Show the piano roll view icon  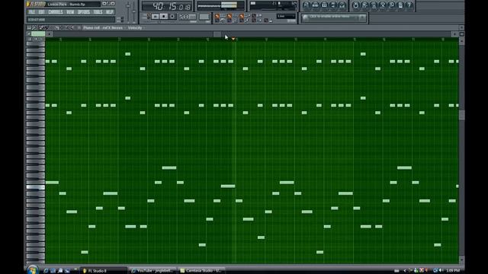click(324, 5)
